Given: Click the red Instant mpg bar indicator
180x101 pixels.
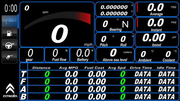Looking at the screenshot, I should 137,23.
